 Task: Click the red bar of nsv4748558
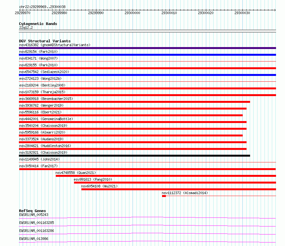coord(166,176)
